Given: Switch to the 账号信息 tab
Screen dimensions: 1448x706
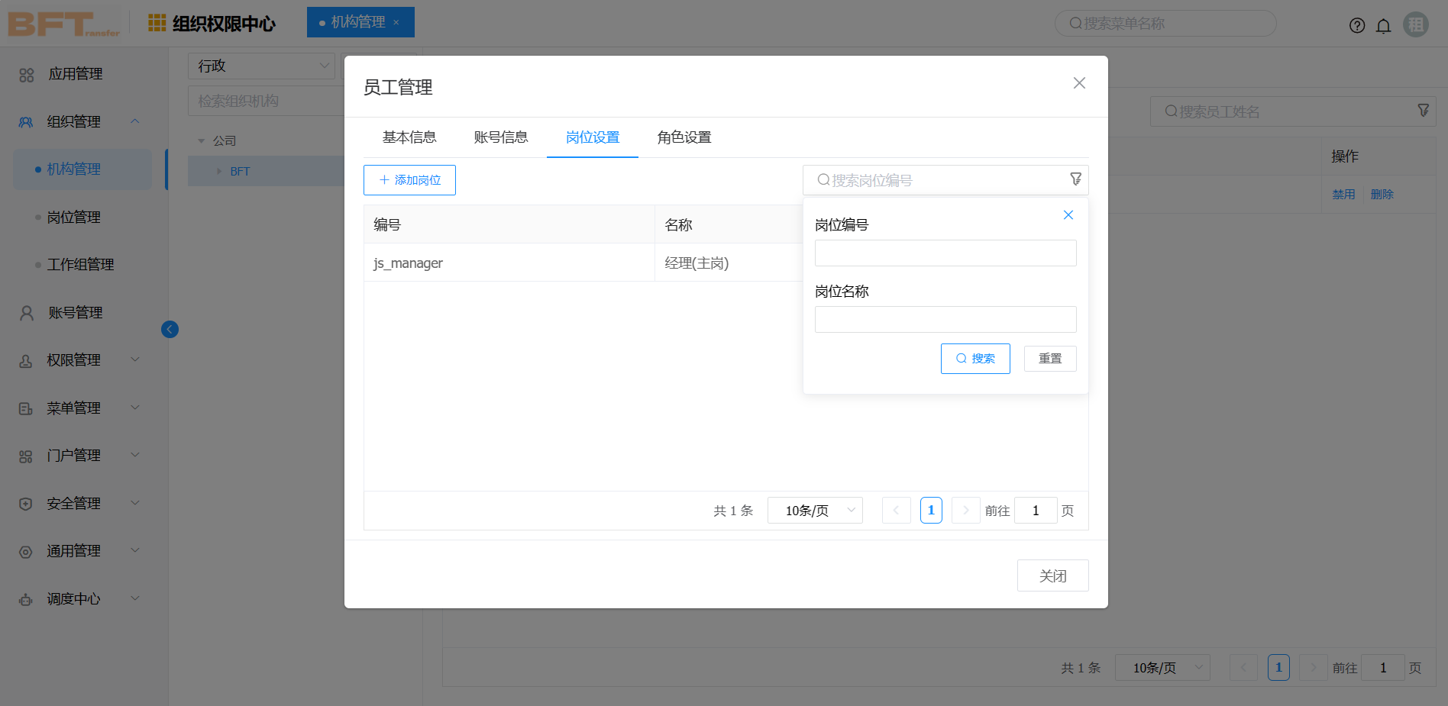Looking at the screenshot, I should point(500,137).
